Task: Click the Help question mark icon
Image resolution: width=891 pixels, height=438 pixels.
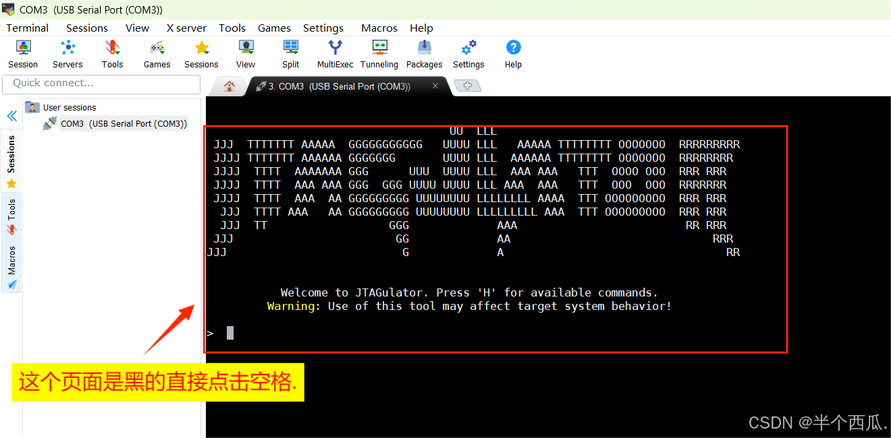Action: coord(513,54)
